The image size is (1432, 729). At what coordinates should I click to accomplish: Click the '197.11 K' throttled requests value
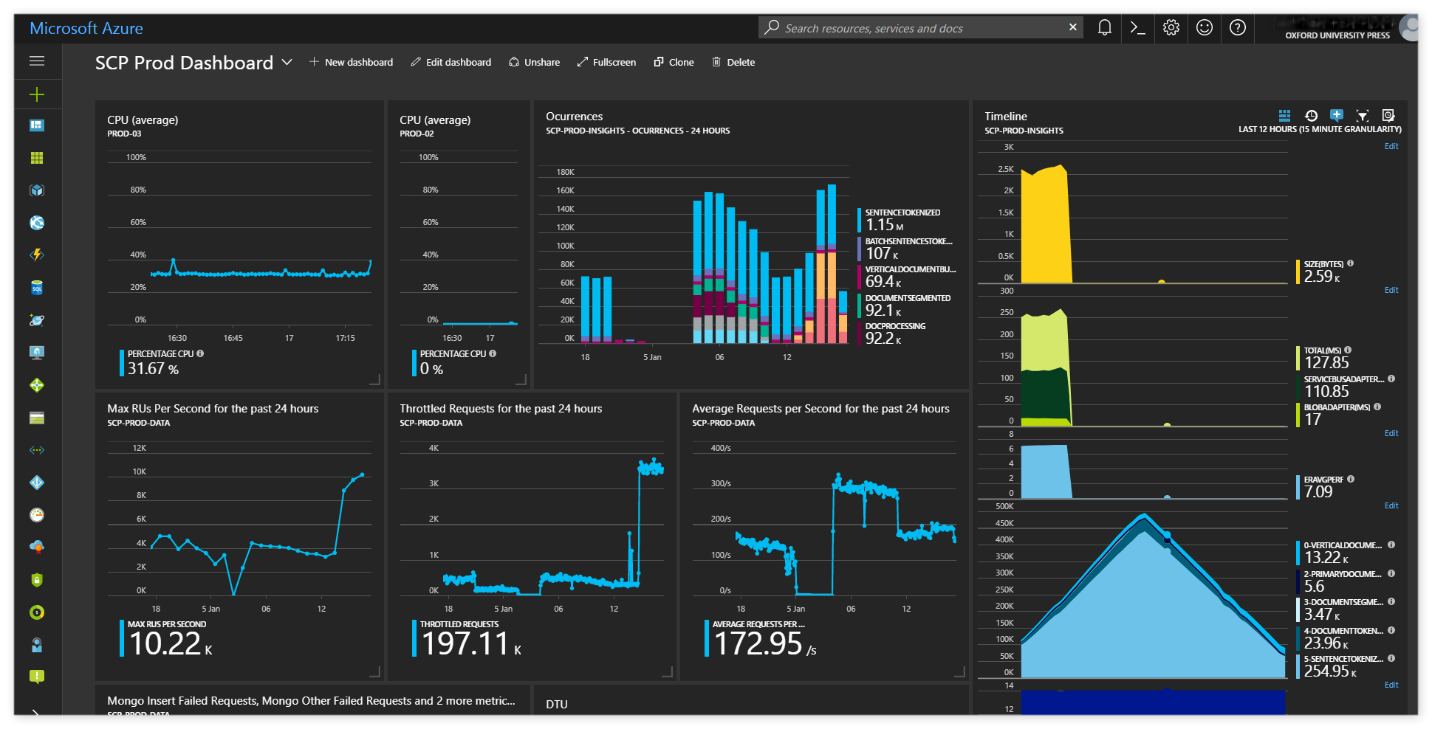(472, 643)
